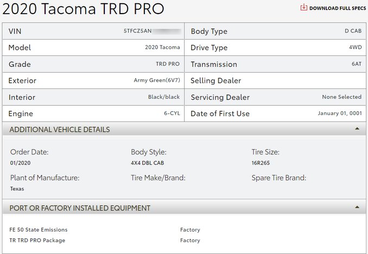
Task: Click Servicing Dealer value None Selected
Action: click(342, 97)
